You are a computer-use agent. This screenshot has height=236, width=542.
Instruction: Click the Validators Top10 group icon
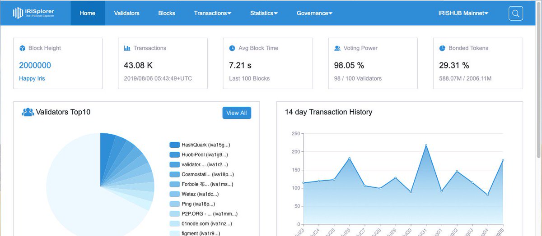pos(28,112)
